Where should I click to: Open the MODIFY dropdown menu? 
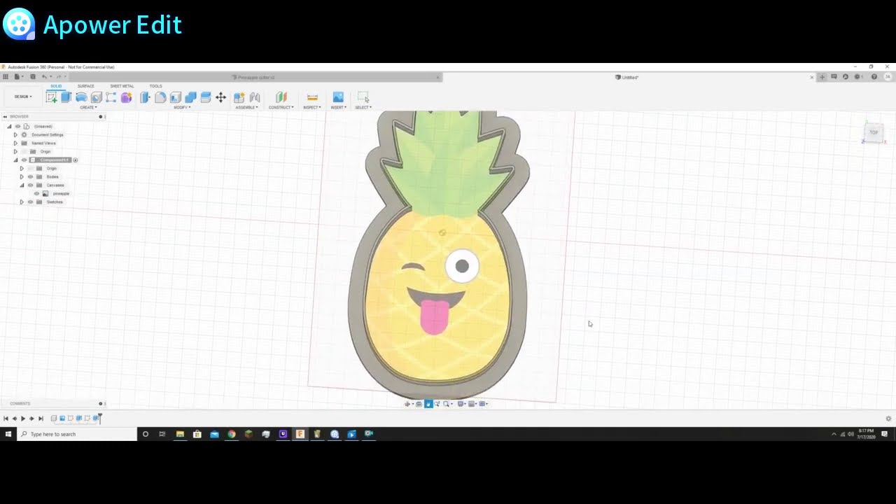click(x=182, y=108)
